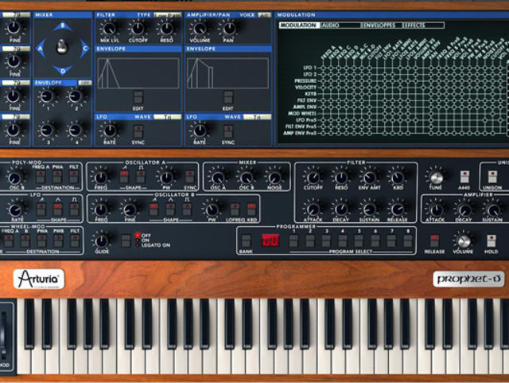Screen dimensions: 509x383
Task: Select program button 1 in Programmer
Action: [293, 241]
